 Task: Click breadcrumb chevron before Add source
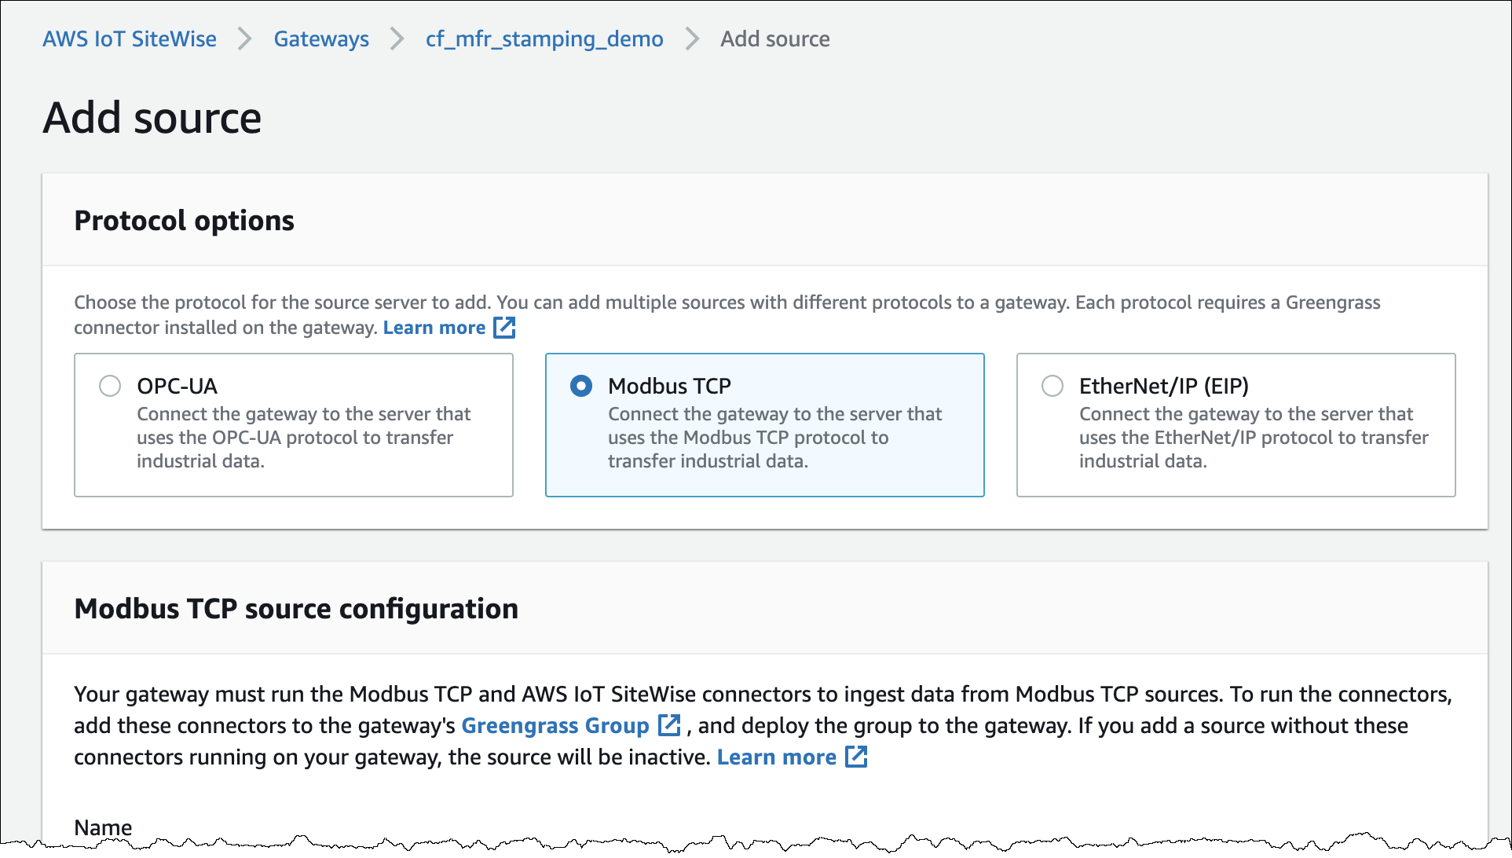click(692, 38)
